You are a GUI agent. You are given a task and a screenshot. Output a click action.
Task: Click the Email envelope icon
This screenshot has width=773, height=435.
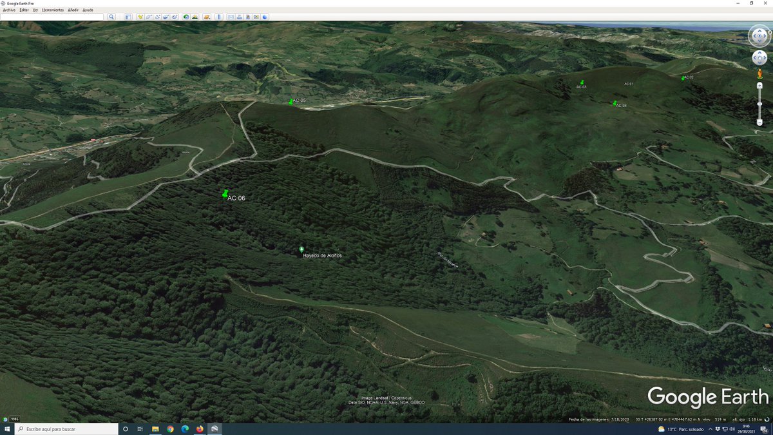click(231, 17)
